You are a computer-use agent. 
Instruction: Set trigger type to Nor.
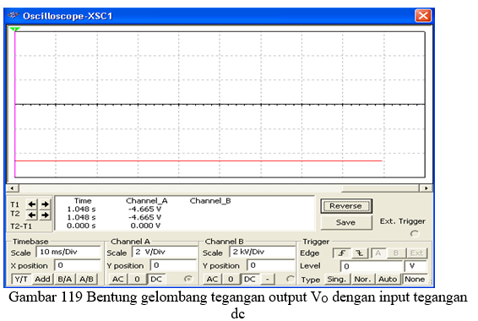coord(362,280)
